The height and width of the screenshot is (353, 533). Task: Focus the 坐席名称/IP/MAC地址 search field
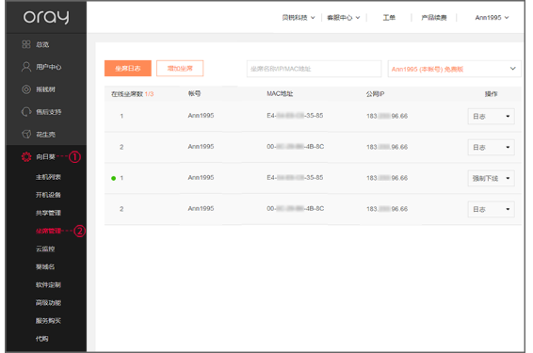coord(314,69)
